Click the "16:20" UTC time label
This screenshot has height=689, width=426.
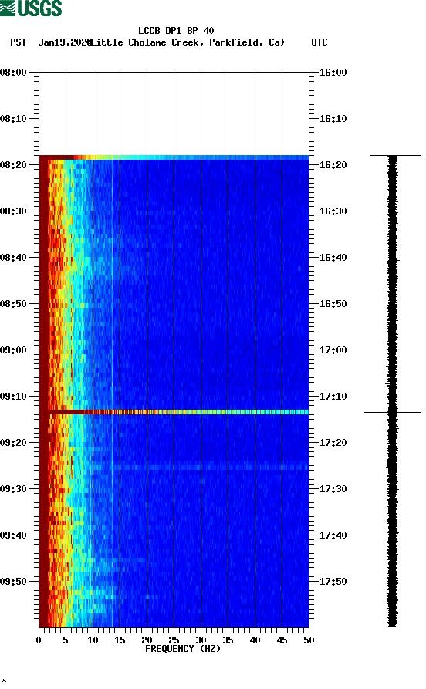333,165
